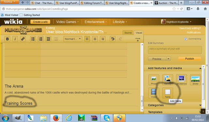Open the Normal text format dropdown
This screenshot has width=209, height=122.
pos(72,39)
